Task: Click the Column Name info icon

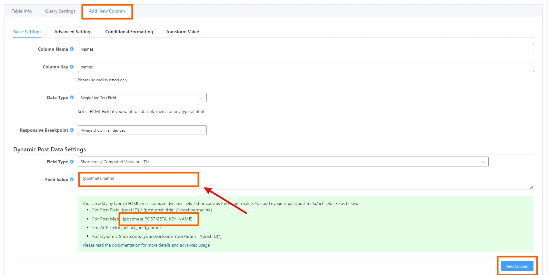Action: [x=72, y=49]
